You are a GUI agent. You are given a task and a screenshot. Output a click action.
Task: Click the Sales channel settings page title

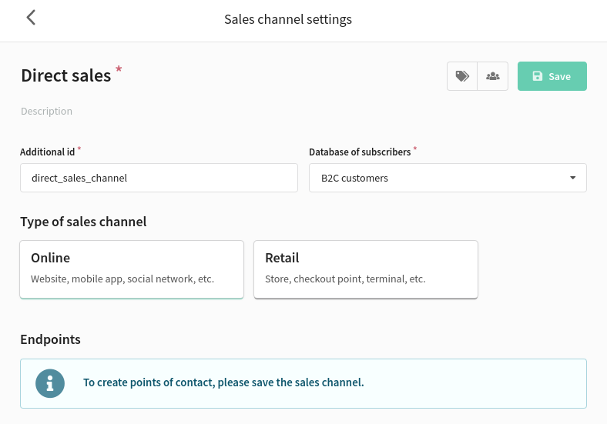(288, 19)
